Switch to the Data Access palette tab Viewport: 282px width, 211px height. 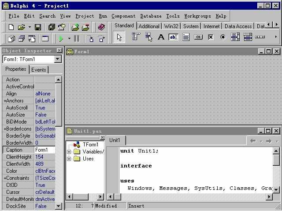click(238, 26)
